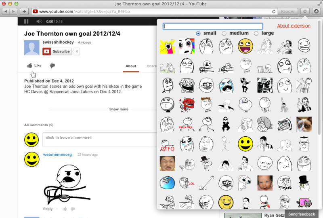Insert the Trollface meme
Viewport: 323px width, 218px height.
[x=187, y=85]
